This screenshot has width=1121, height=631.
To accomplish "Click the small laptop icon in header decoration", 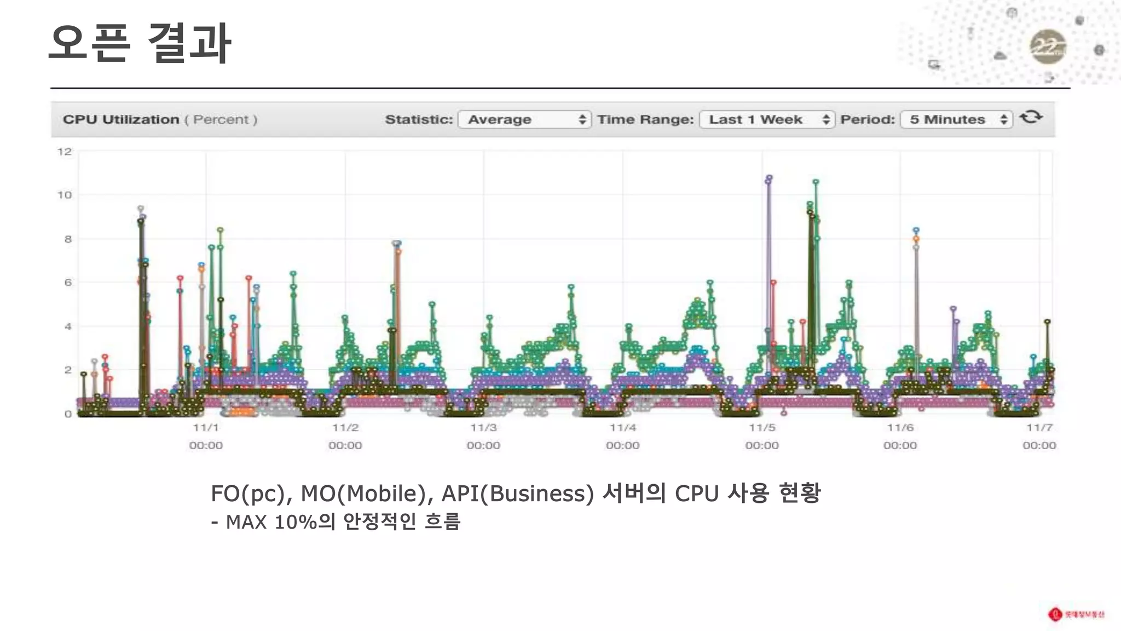I will (934, 65).
